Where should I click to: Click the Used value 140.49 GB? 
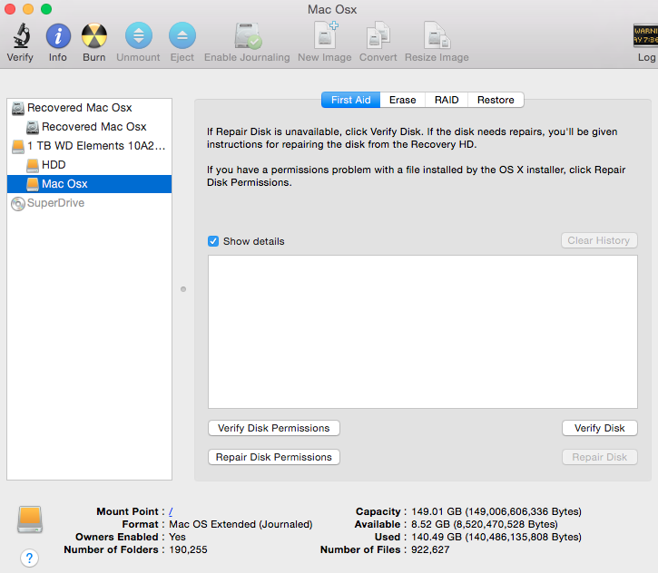tap(496, 537)
